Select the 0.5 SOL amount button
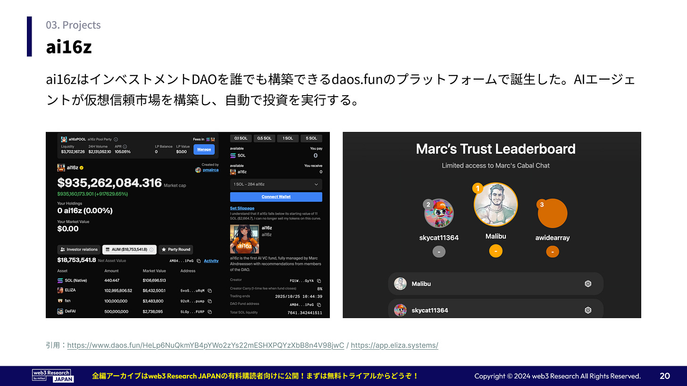This screenshot has height=386, width=687. pos(264,138)
